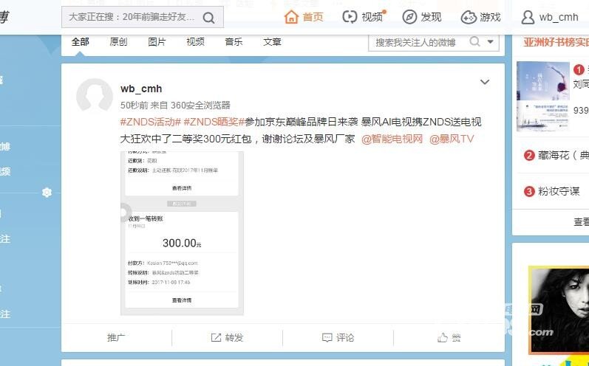Open the @暴风TV mention link
The height and width of the screenshot is (366, 589).
(451, 138)
